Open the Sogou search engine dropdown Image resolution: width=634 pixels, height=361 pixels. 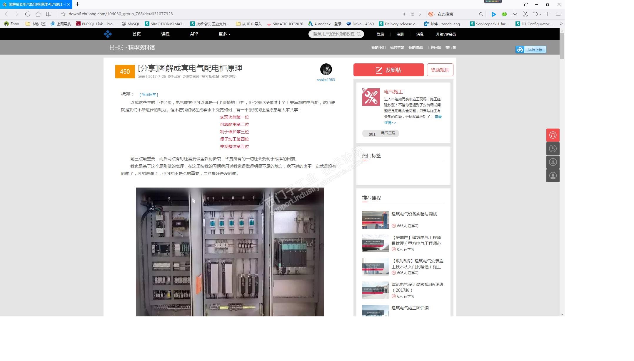coord(432,14)
